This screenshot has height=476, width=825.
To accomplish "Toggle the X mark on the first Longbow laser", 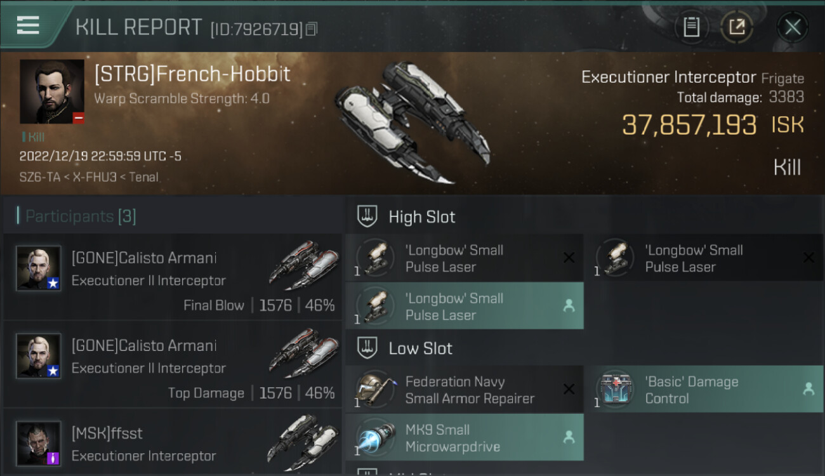I will 569,258.
